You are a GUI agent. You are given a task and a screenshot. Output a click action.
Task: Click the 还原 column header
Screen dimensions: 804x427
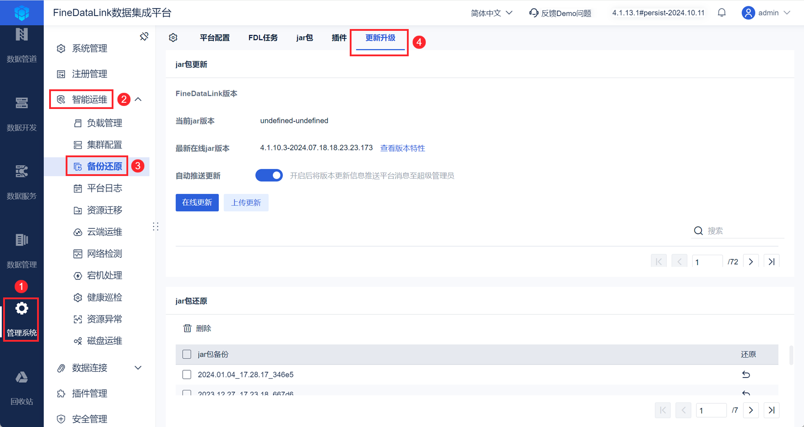[x=749, y=354]
